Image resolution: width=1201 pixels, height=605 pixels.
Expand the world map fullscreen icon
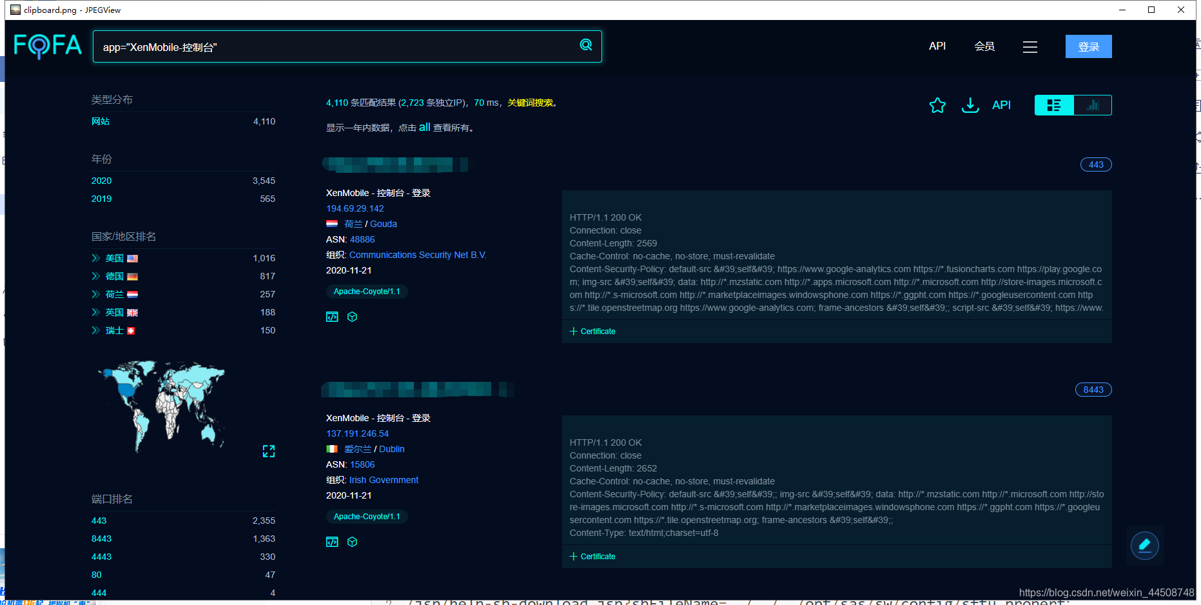tap(269, 451)
